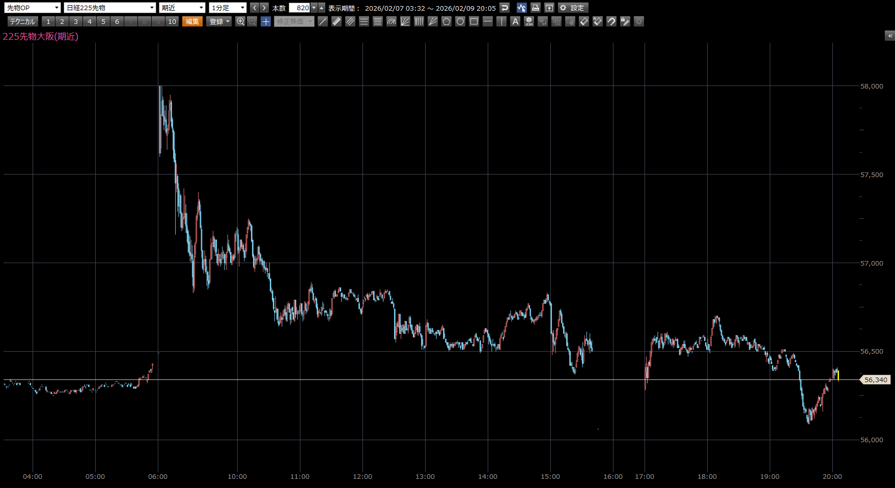Open the 設定 settings button

(x=573, y=8)
